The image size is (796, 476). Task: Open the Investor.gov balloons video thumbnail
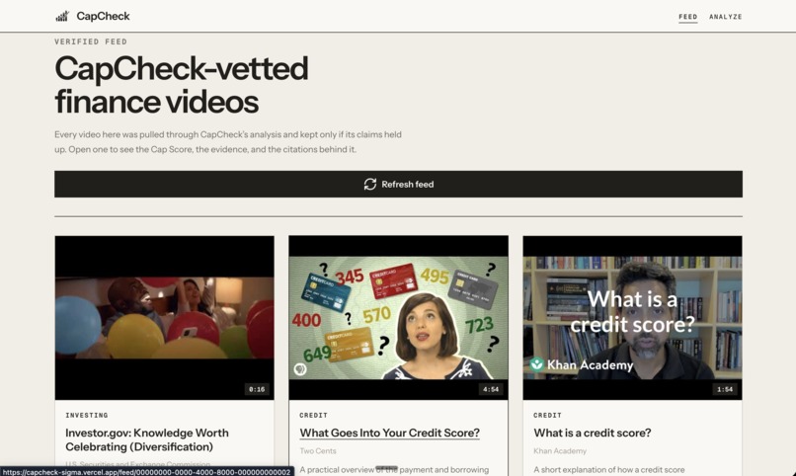click(x=165, y=318)
